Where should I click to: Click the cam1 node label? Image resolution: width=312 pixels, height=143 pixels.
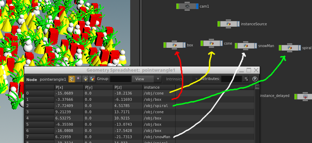click(x=204, y=6)
